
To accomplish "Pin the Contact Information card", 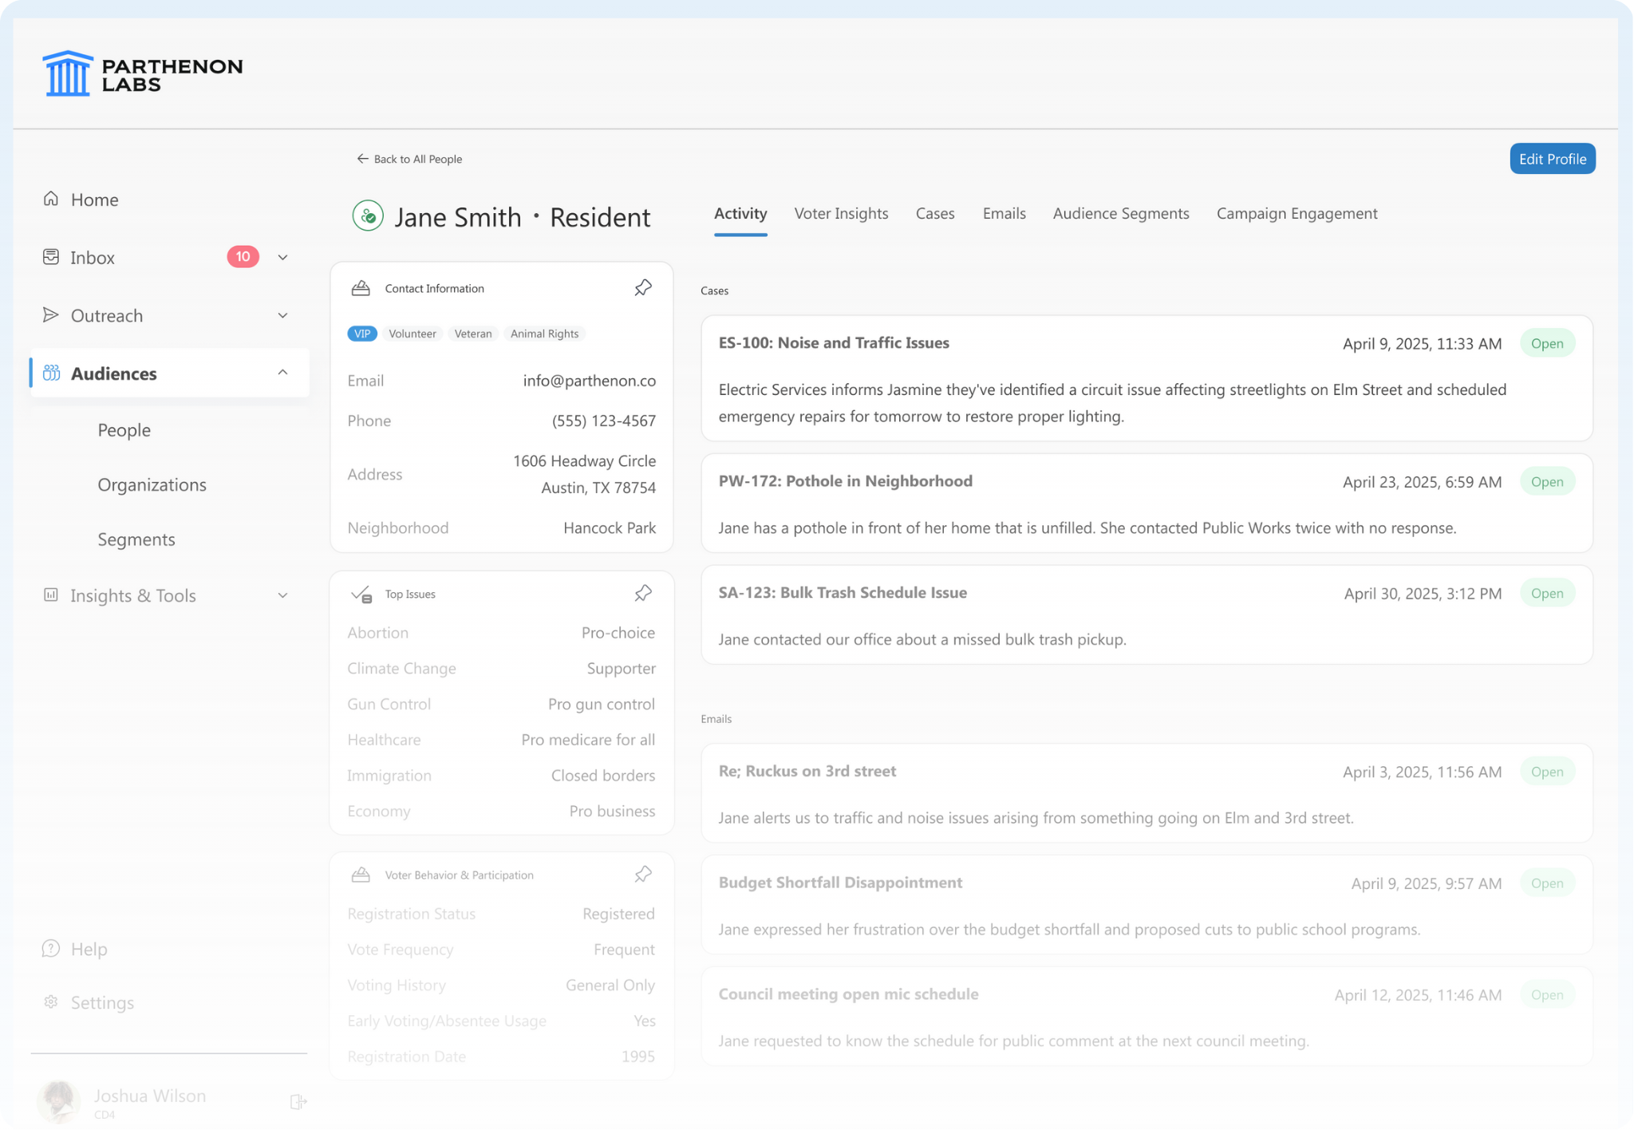I will [x=643, y=288].
